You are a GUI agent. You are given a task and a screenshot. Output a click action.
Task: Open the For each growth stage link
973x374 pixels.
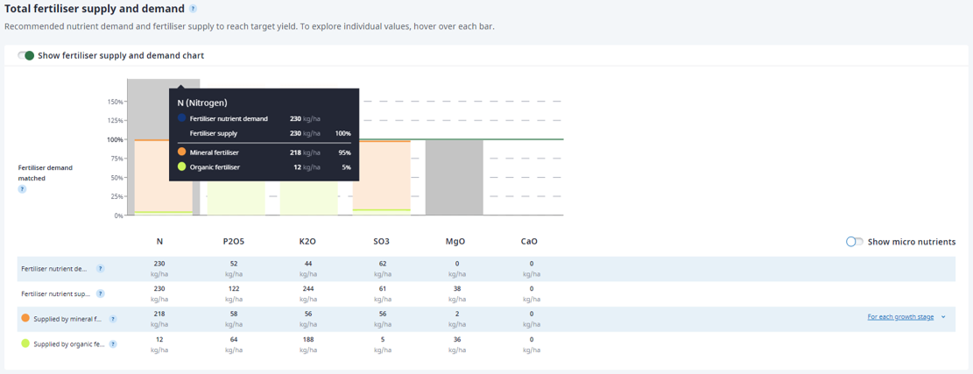pyautogui.click(x=900, y=317)
